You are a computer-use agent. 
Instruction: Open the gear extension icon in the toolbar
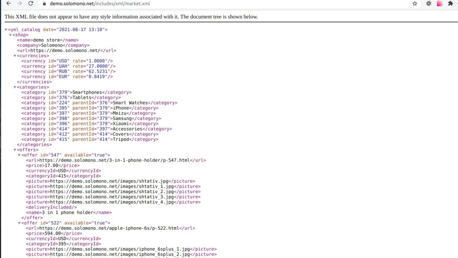[428, 4]
